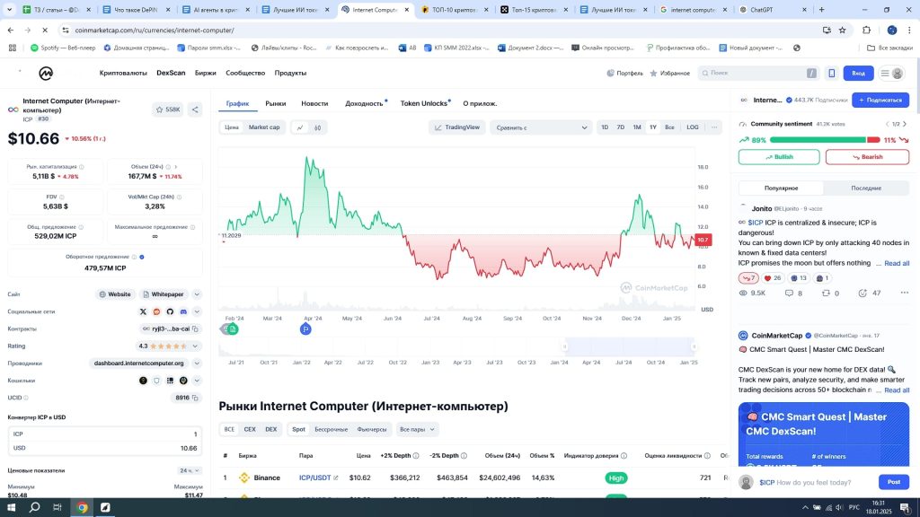This screenshot has width=920, height=517.
Task: Vote Bearish on community sentiment
Action: point(867,157)
